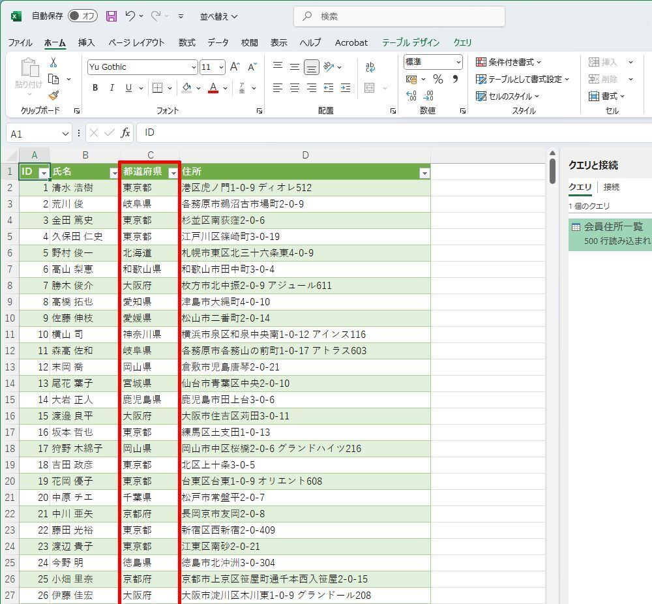Image resolution: width=652 pixels, height=604 pixels.
Task: Click the search (検索) box
Action: (399, 17)
